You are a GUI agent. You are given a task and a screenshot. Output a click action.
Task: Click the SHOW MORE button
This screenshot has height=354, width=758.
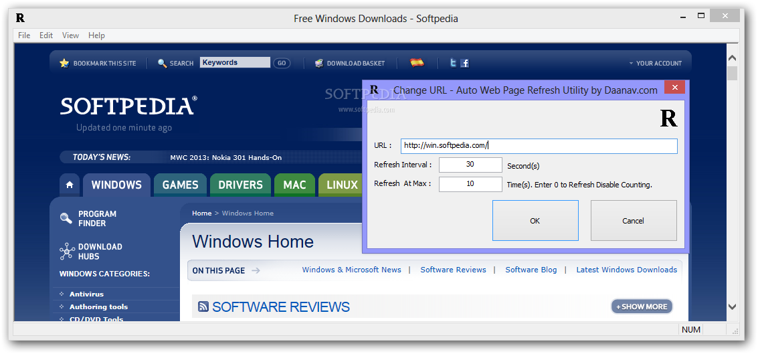642,306
